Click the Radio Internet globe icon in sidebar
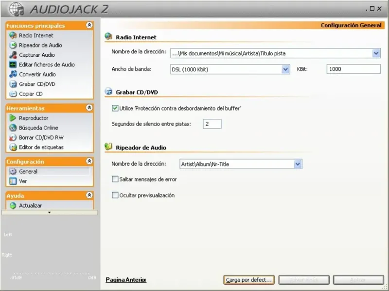This screenshot has height=291, width=389. click(13, 35)
